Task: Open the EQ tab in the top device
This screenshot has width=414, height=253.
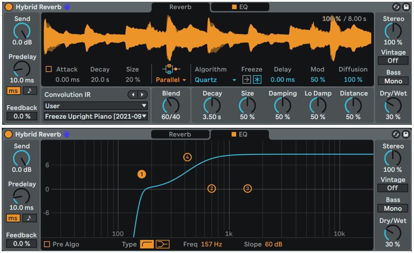Action: coord(240,7)
